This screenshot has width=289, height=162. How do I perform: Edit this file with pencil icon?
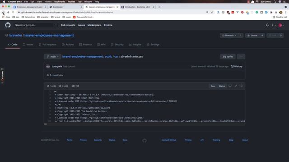pyautogui.click(x=236, y=86)
